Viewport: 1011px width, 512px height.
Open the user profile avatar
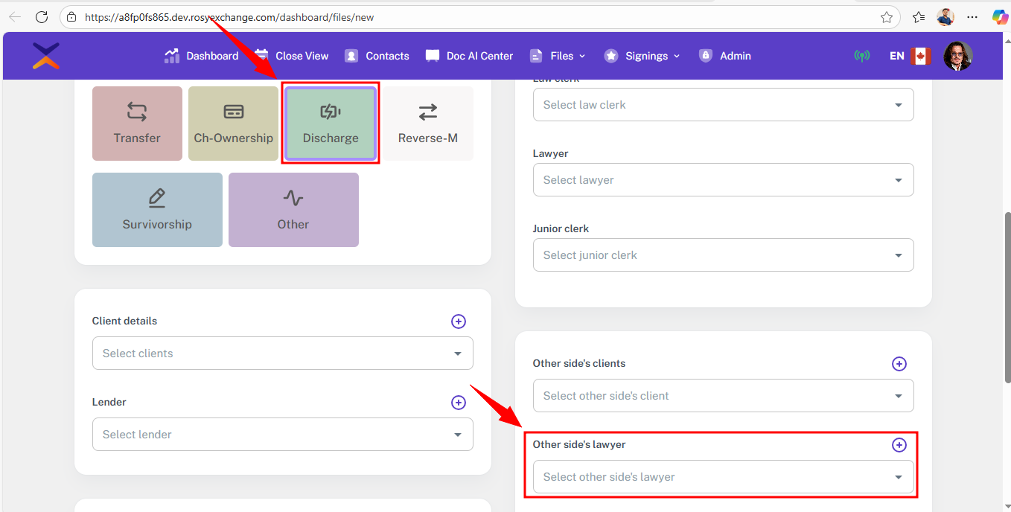[x=957, y=56]
